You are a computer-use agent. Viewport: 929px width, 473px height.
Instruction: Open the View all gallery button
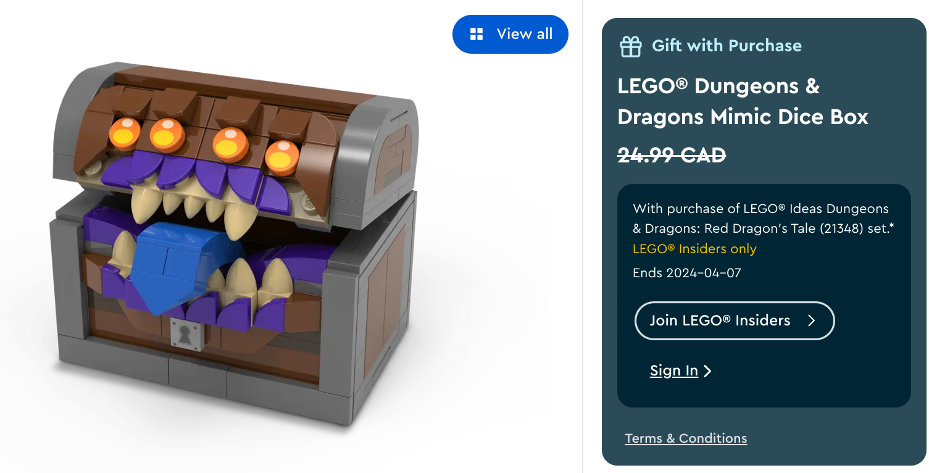(510, 34)
